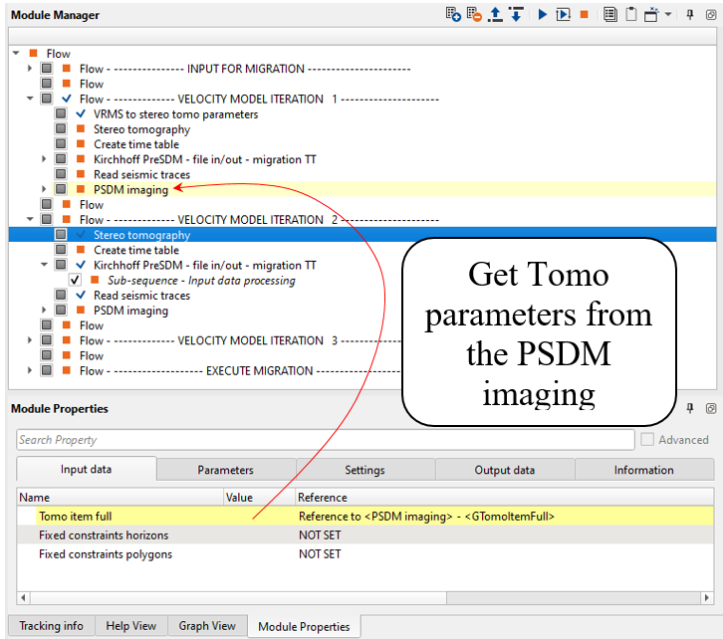Open the Graph View bottom tab

point(207,626)
